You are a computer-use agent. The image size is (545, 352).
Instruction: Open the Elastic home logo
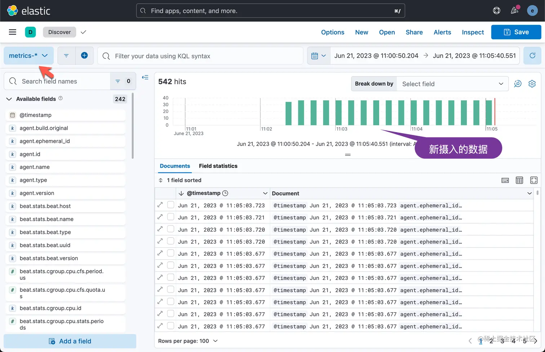29,11
